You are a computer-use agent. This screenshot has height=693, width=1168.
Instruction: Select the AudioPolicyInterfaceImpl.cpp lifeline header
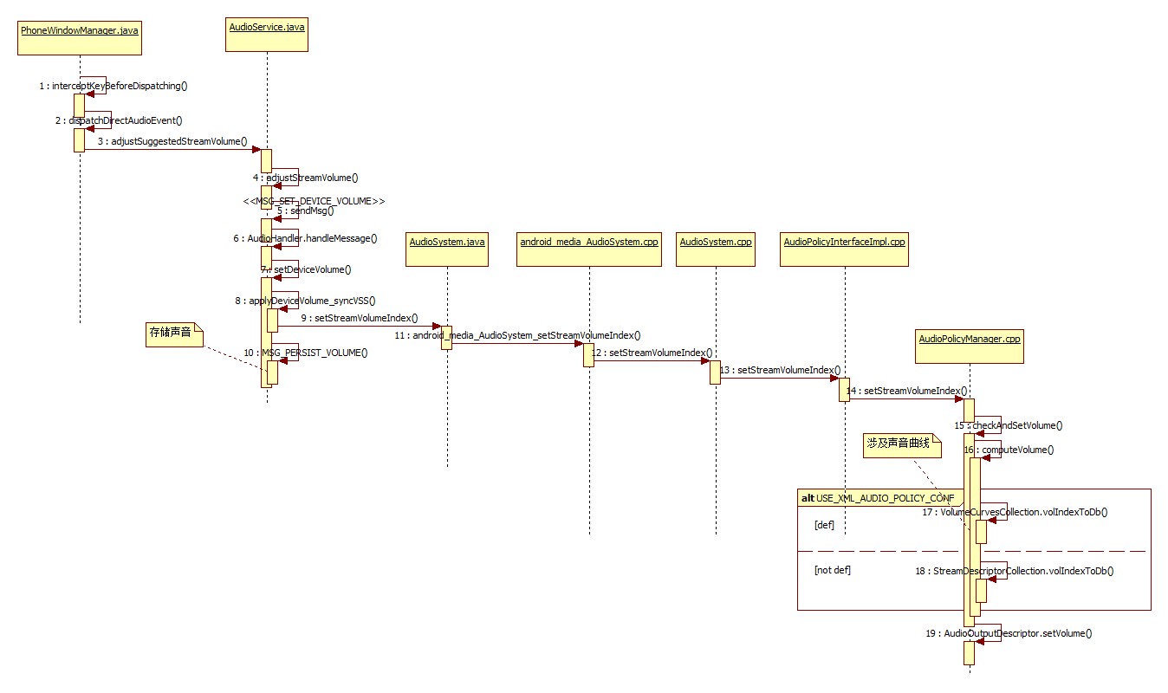[x=844, y=250]
